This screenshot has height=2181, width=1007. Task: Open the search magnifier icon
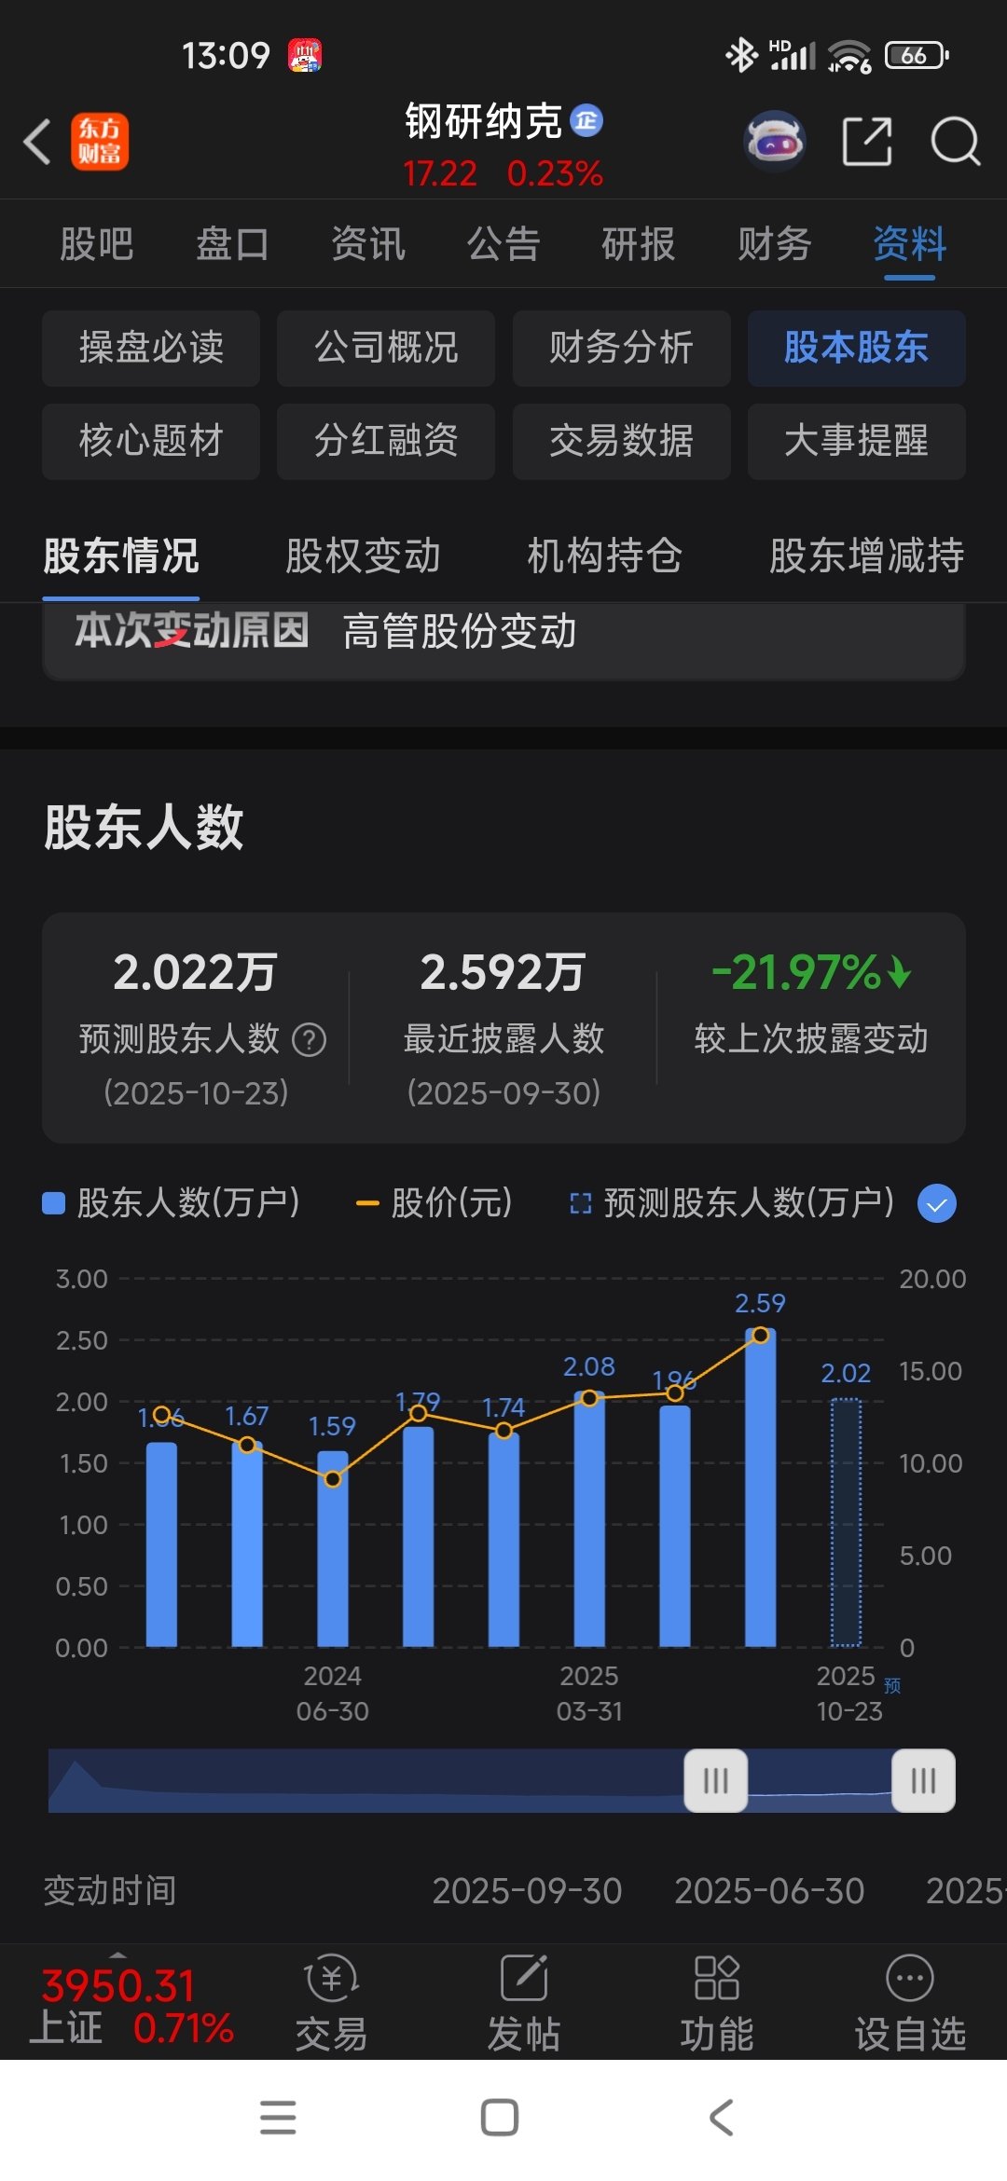(956, 142)
